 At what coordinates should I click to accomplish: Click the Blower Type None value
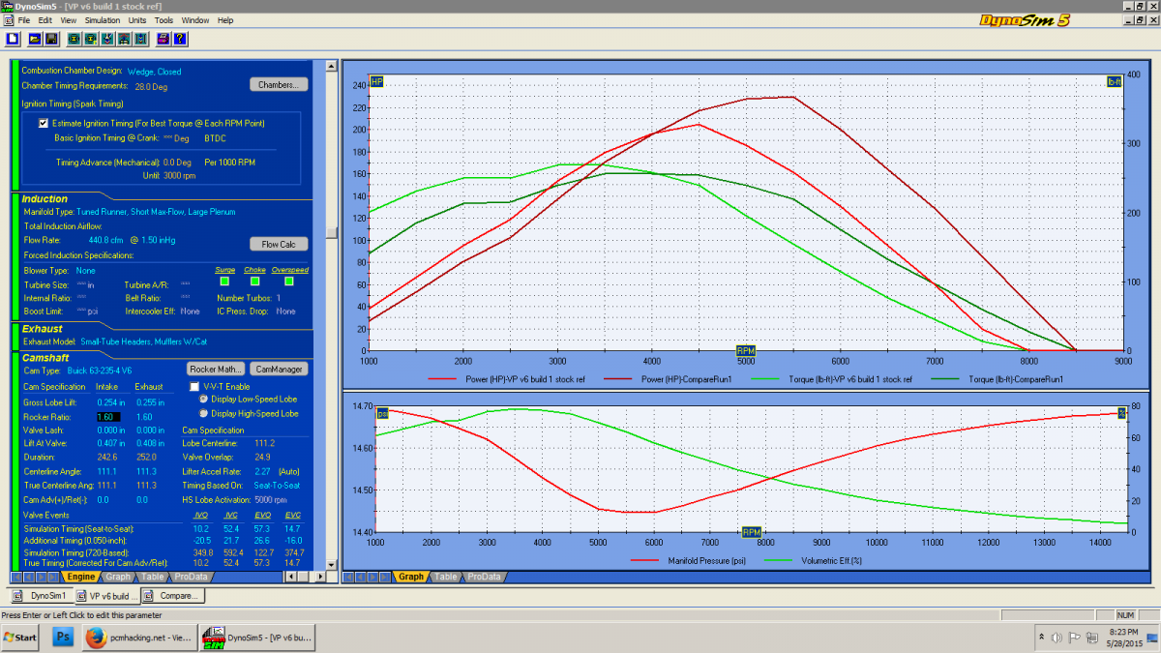click(x=85, y=271)
